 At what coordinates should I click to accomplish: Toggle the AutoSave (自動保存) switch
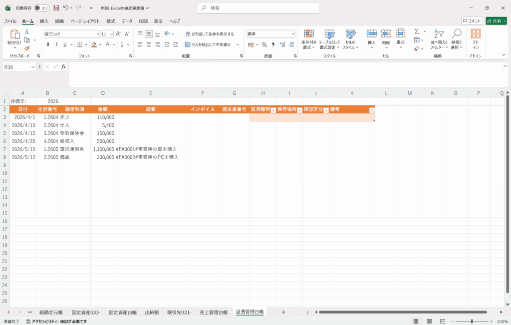(x=42, y=8)
